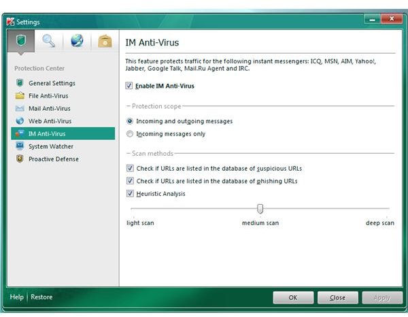408x317 pixels.
Task: Click the Apply button
Action: [382, 297]
